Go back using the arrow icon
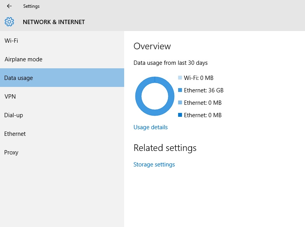The width and height of the screenshot is (305, 227). pyautogui.click(x=9, y=6)
